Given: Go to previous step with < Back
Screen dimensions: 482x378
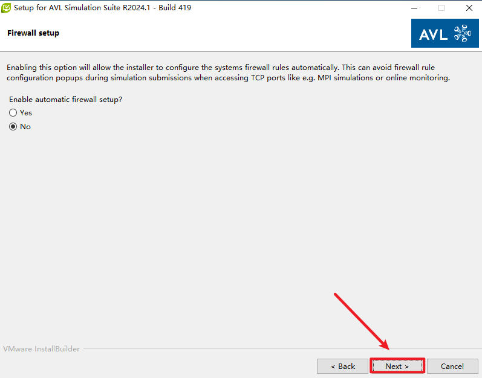Looking at the screenshot, I should [342, 366].
